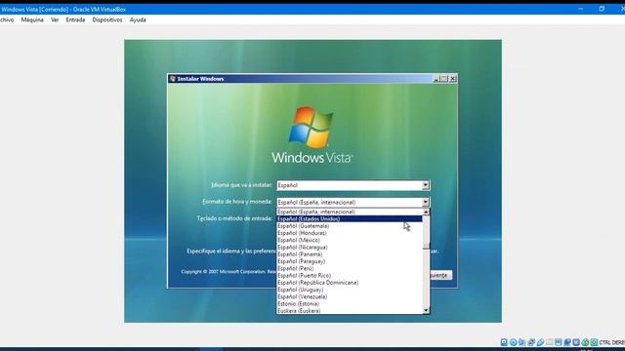Click the scroll-up arrow of the locale list
625x351 pixels.
426,213
